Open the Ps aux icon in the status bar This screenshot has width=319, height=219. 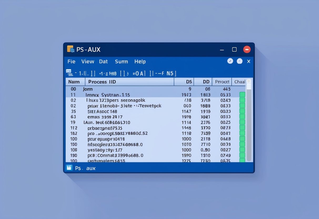click(x=69, y=168)
